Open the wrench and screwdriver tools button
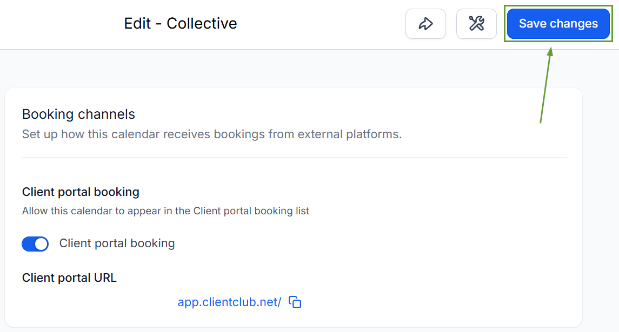Screen dimensions: 619x332 [x=476, y=24]
